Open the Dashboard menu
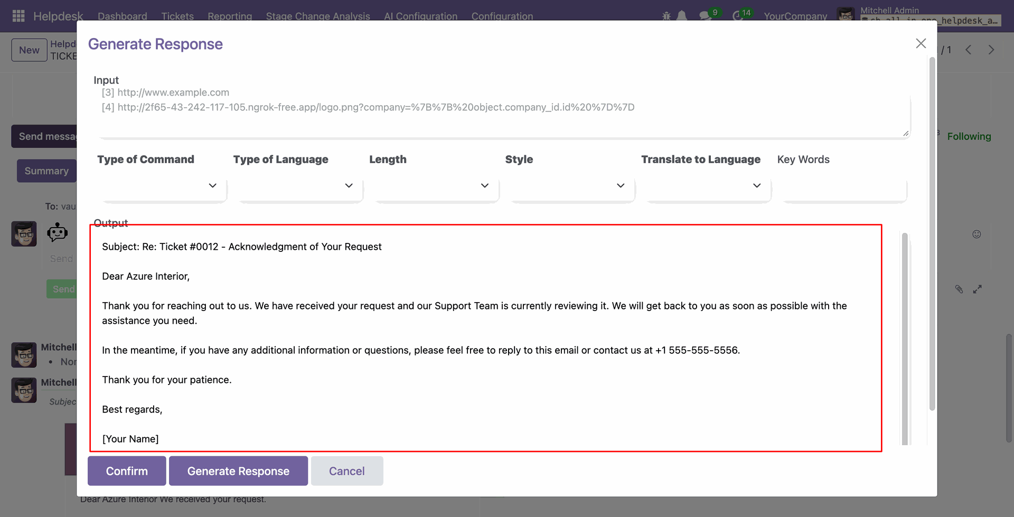 pyautogui.click(x=123, y=16)
